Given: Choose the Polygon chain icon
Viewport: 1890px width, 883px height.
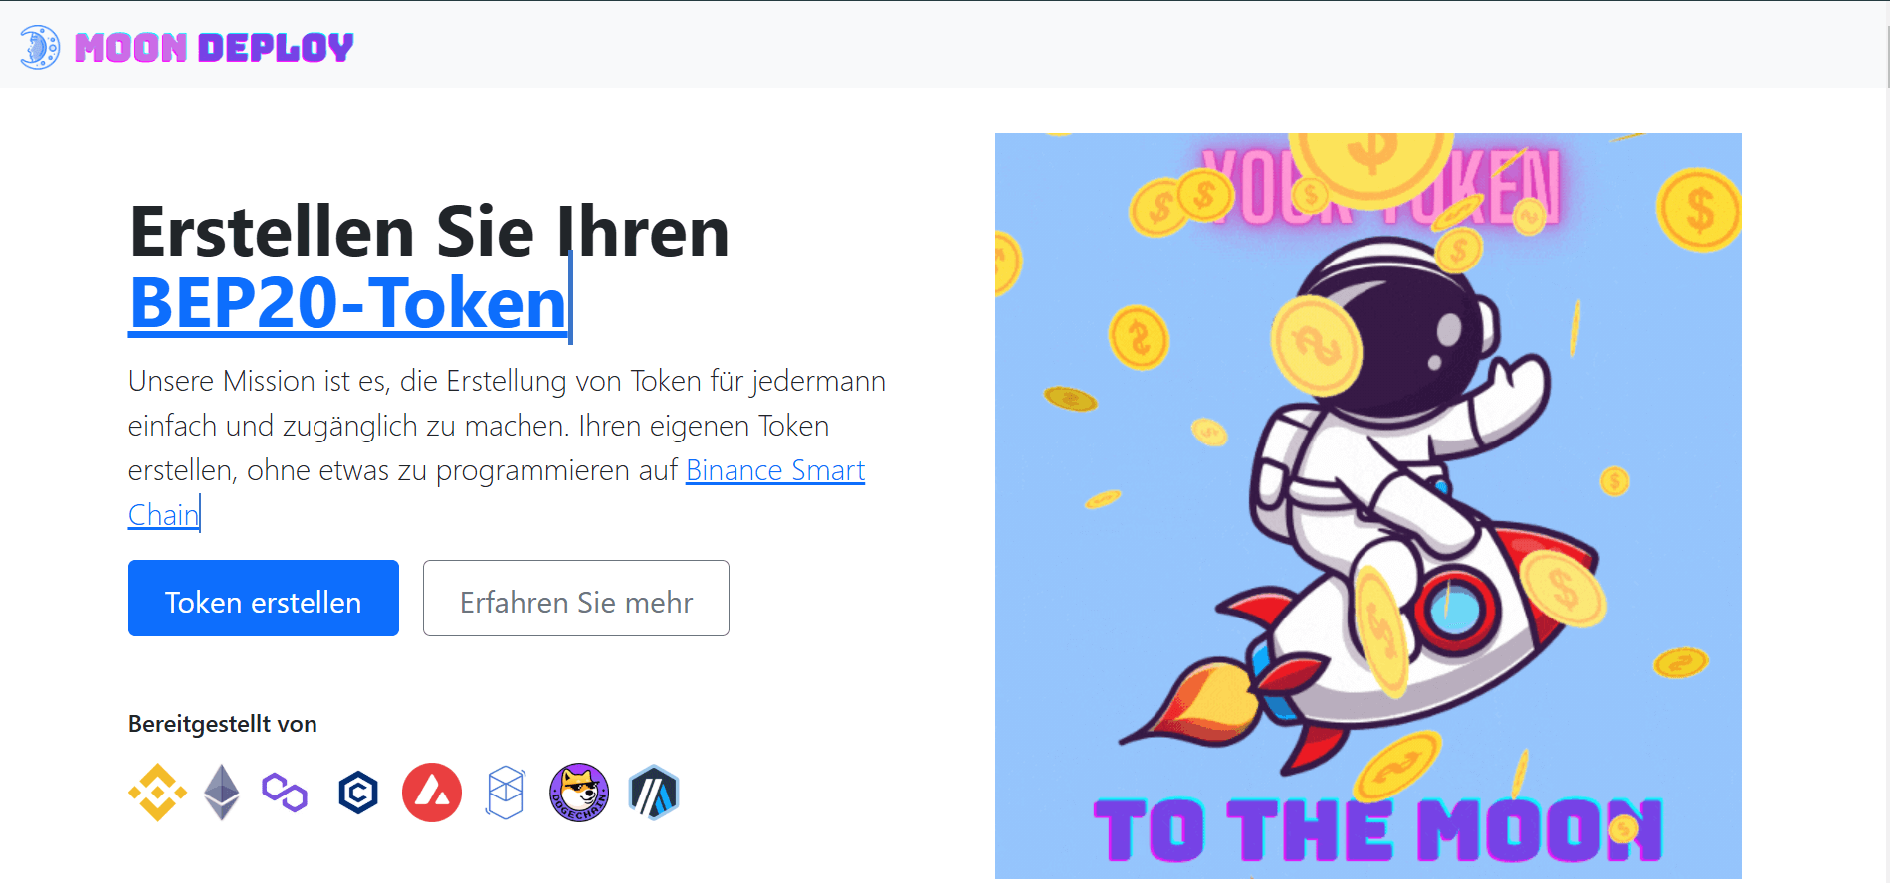Looking at the screenshot, I should click(285, 793).
